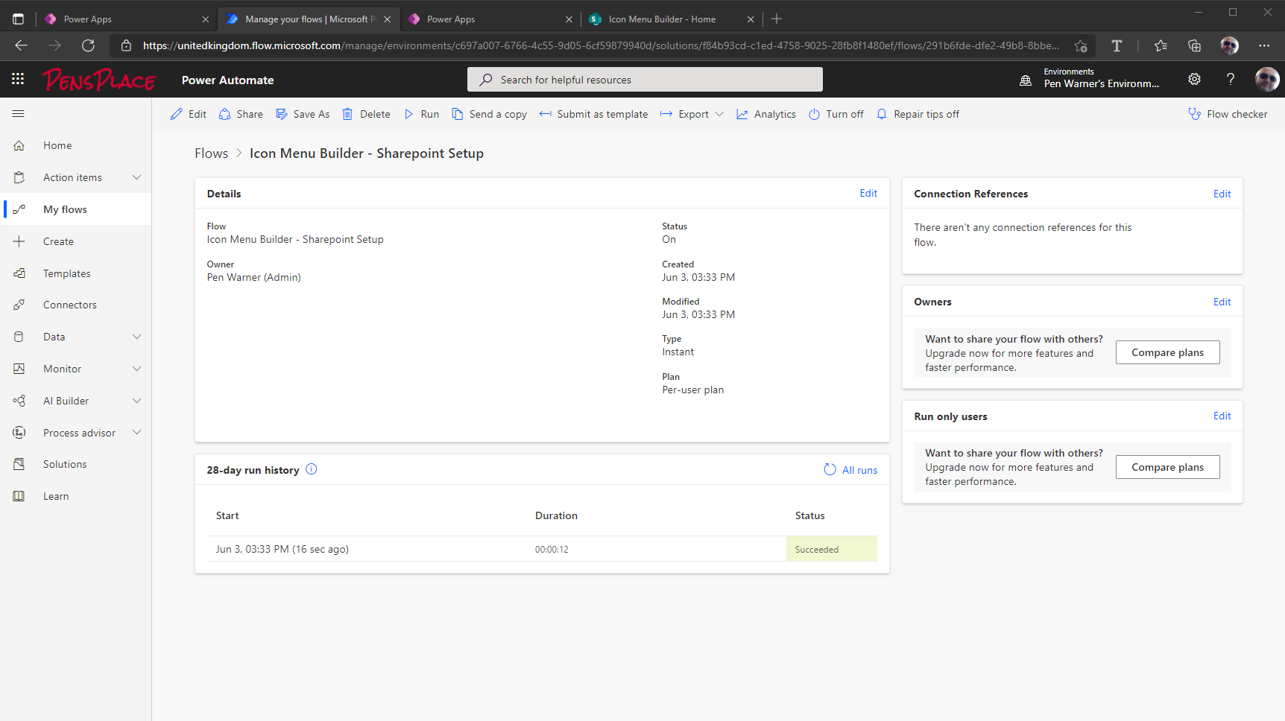Click the 00:00:12 duration value
The width and height of the screenshot is (1285, 721).
click(552, 550)
